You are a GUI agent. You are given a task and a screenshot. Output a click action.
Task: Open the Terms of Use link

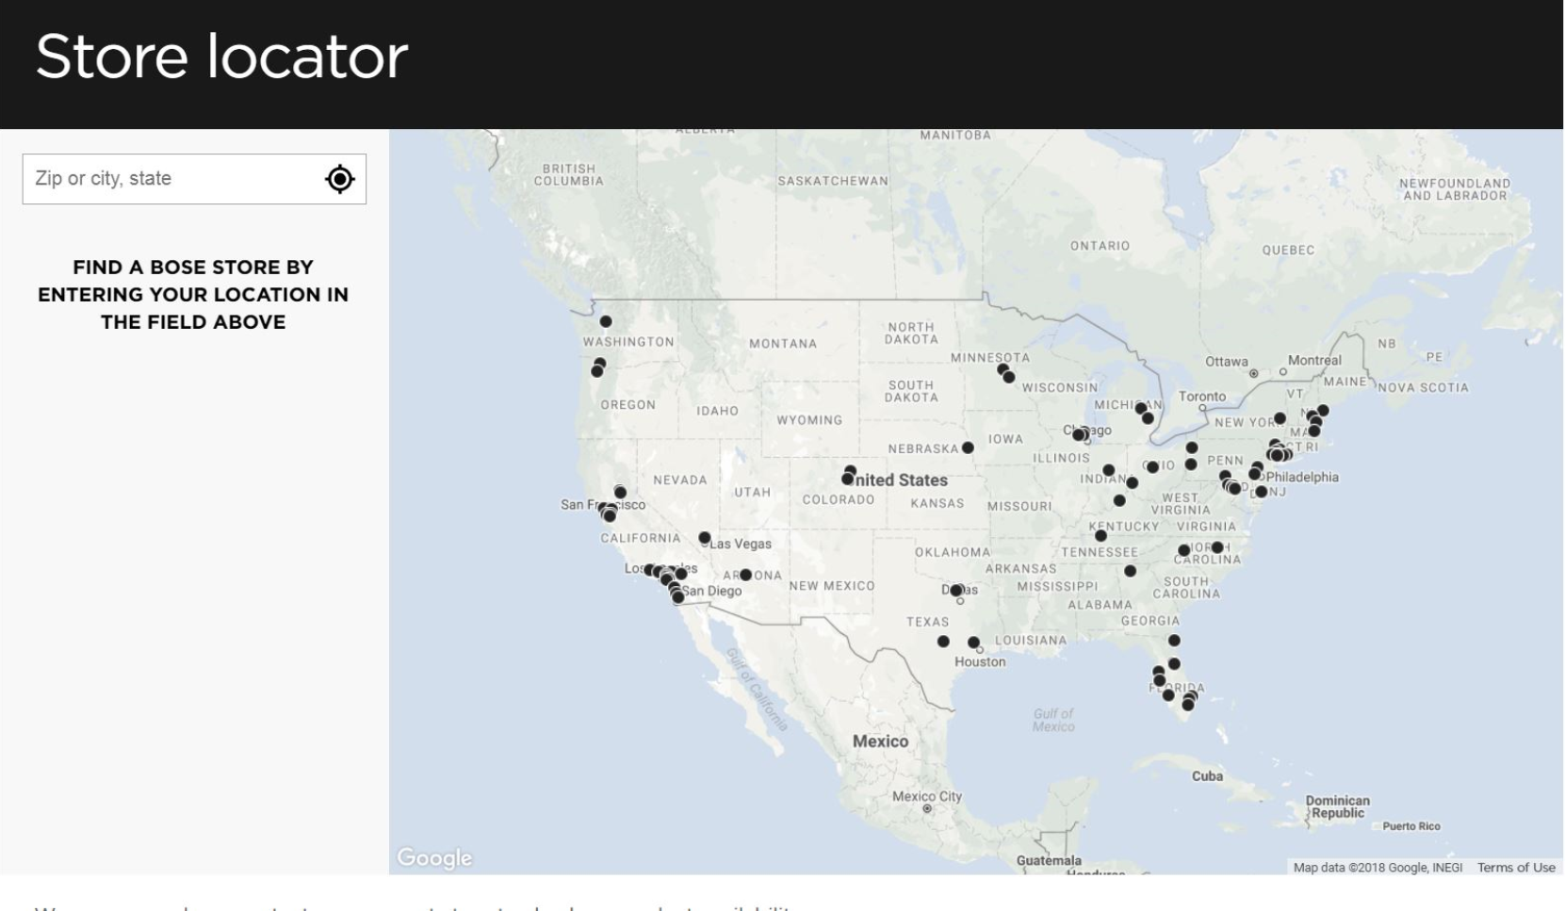[x=1515, y=868]
